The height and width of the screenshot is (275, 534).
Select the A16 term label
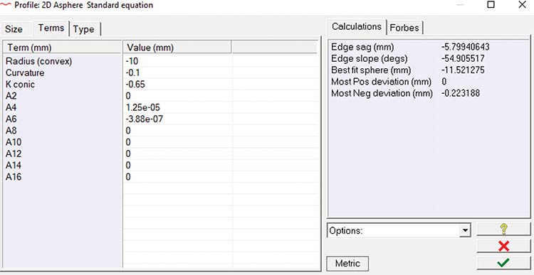pos(14,177)
